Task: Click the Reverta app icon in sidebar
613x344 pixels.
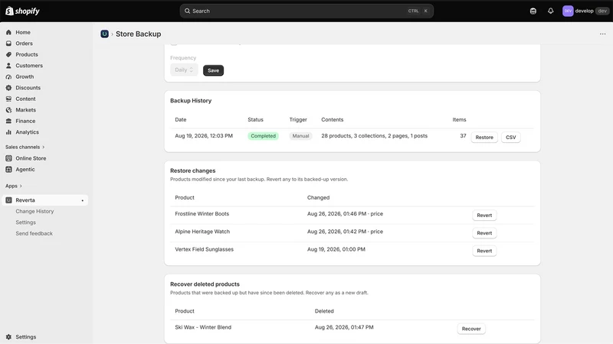Action: tap(8, 200)
